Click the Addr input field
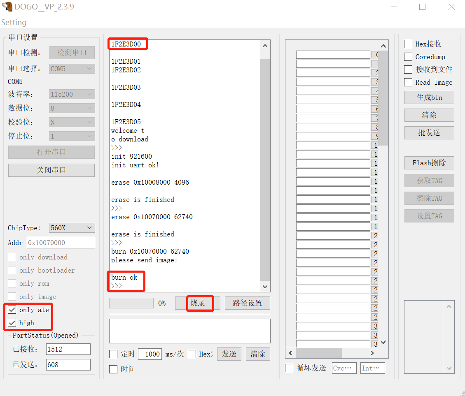Image resolution: width=465 pixels, height=396 pixels. click(x=61, y=243)
